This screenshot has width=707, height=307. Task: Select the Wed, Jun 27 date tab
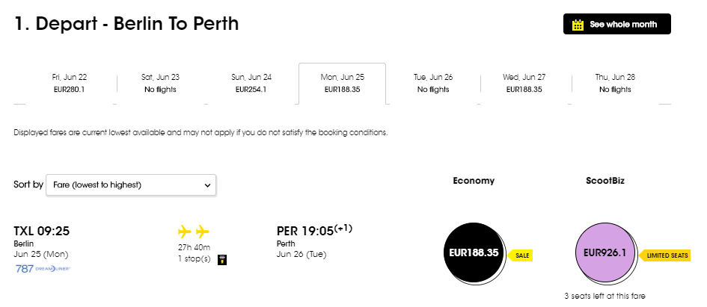(524, 83)
